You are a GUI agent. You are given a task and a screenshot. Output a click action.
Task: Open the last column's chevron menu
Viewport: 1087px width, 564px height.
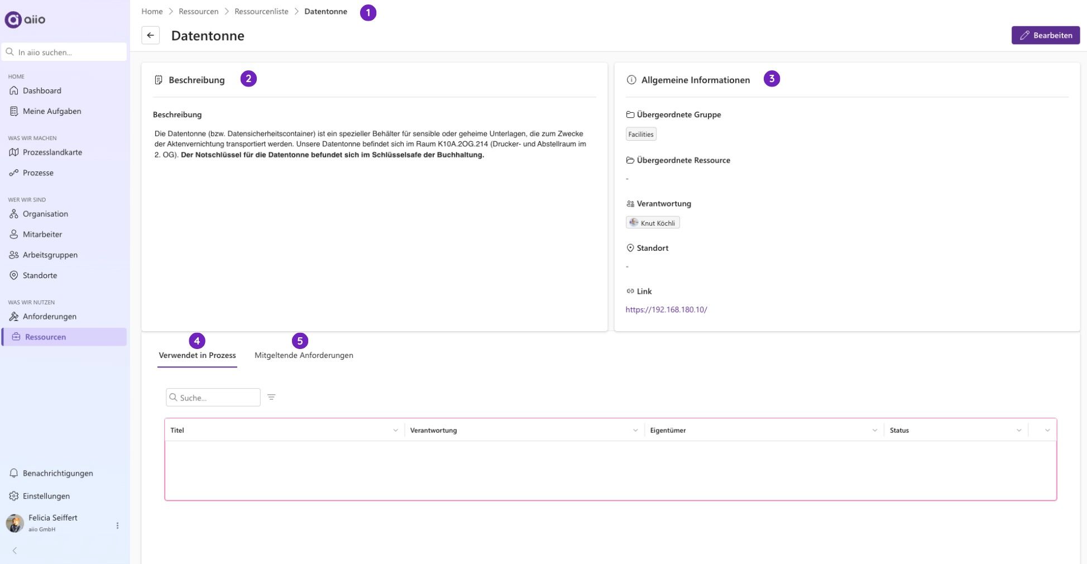tap(1047, 430)
